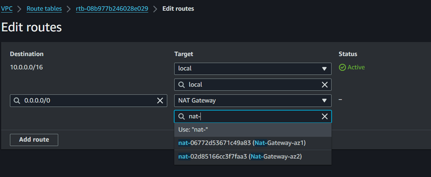
Task: Click into the local search input
Action: [x=253, y=85]
